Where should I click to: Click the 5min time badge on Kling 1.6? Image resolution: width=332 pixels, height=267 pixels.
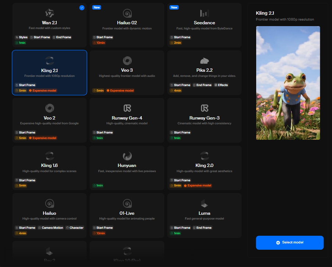coord(21,186)
